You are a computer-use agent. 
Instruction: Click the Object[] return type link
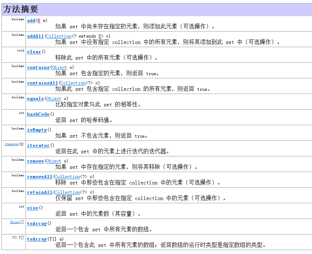click(x=15, y=222)
